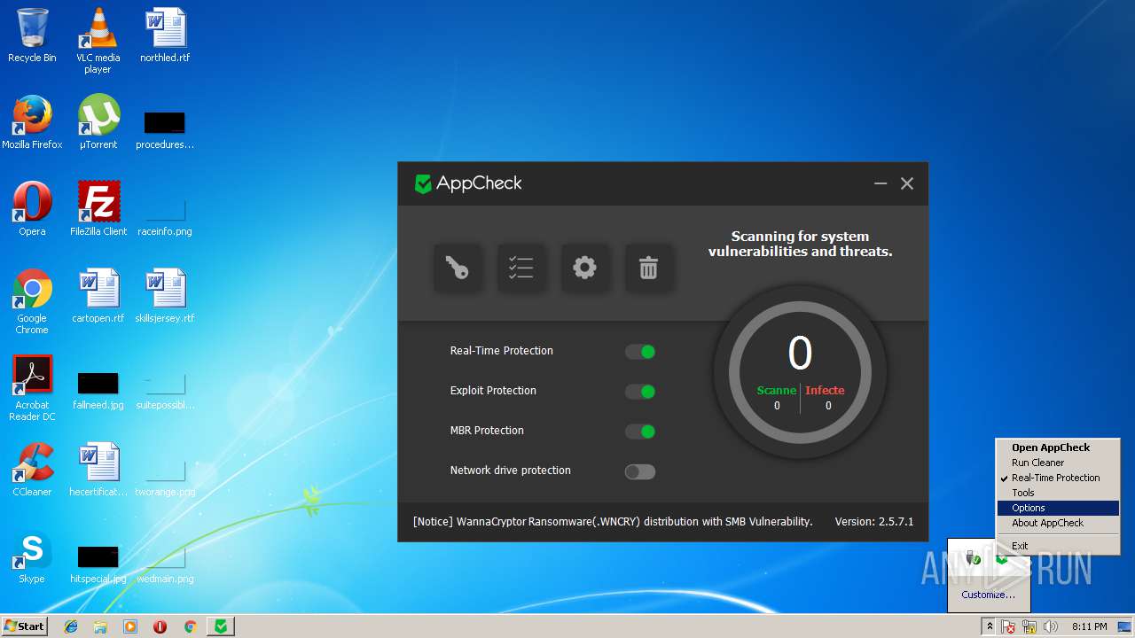The width and height of the screenshot is (1135, 638).
Task: Click the Real-Time Protection label
Action: coord(502,351)
